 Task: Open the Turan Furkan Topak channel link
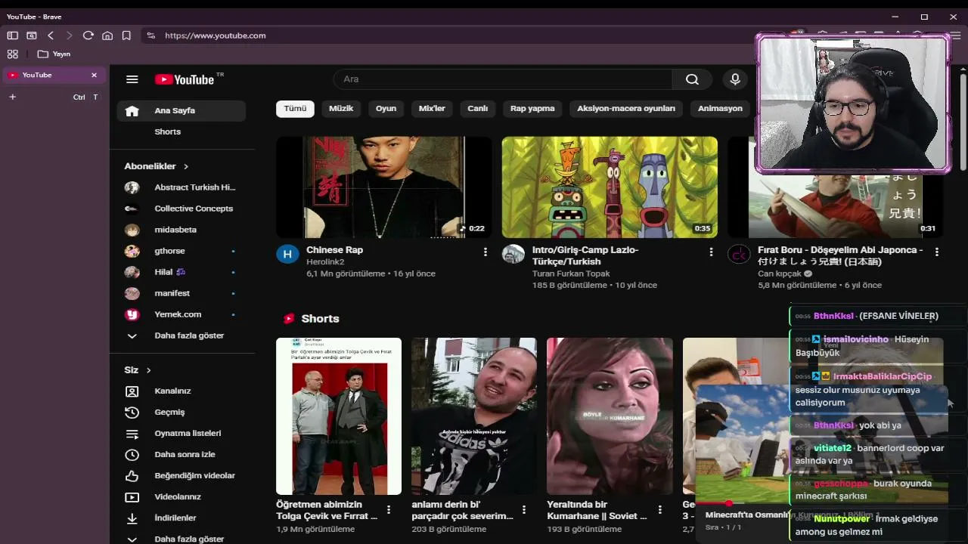[x=571, y=274]
